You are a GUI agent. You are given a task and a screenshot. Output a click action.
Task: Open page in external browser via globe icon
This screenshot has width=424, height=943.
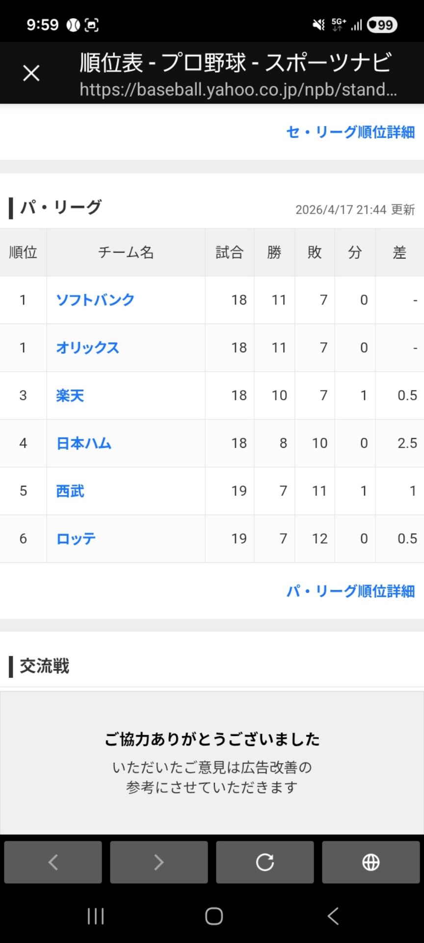coord(371,862)
